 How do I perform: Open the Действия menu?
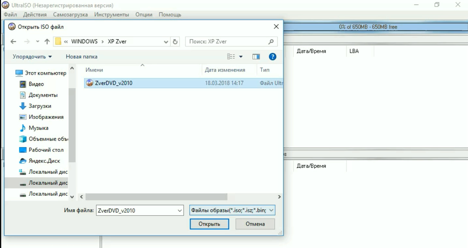(35, 15)
